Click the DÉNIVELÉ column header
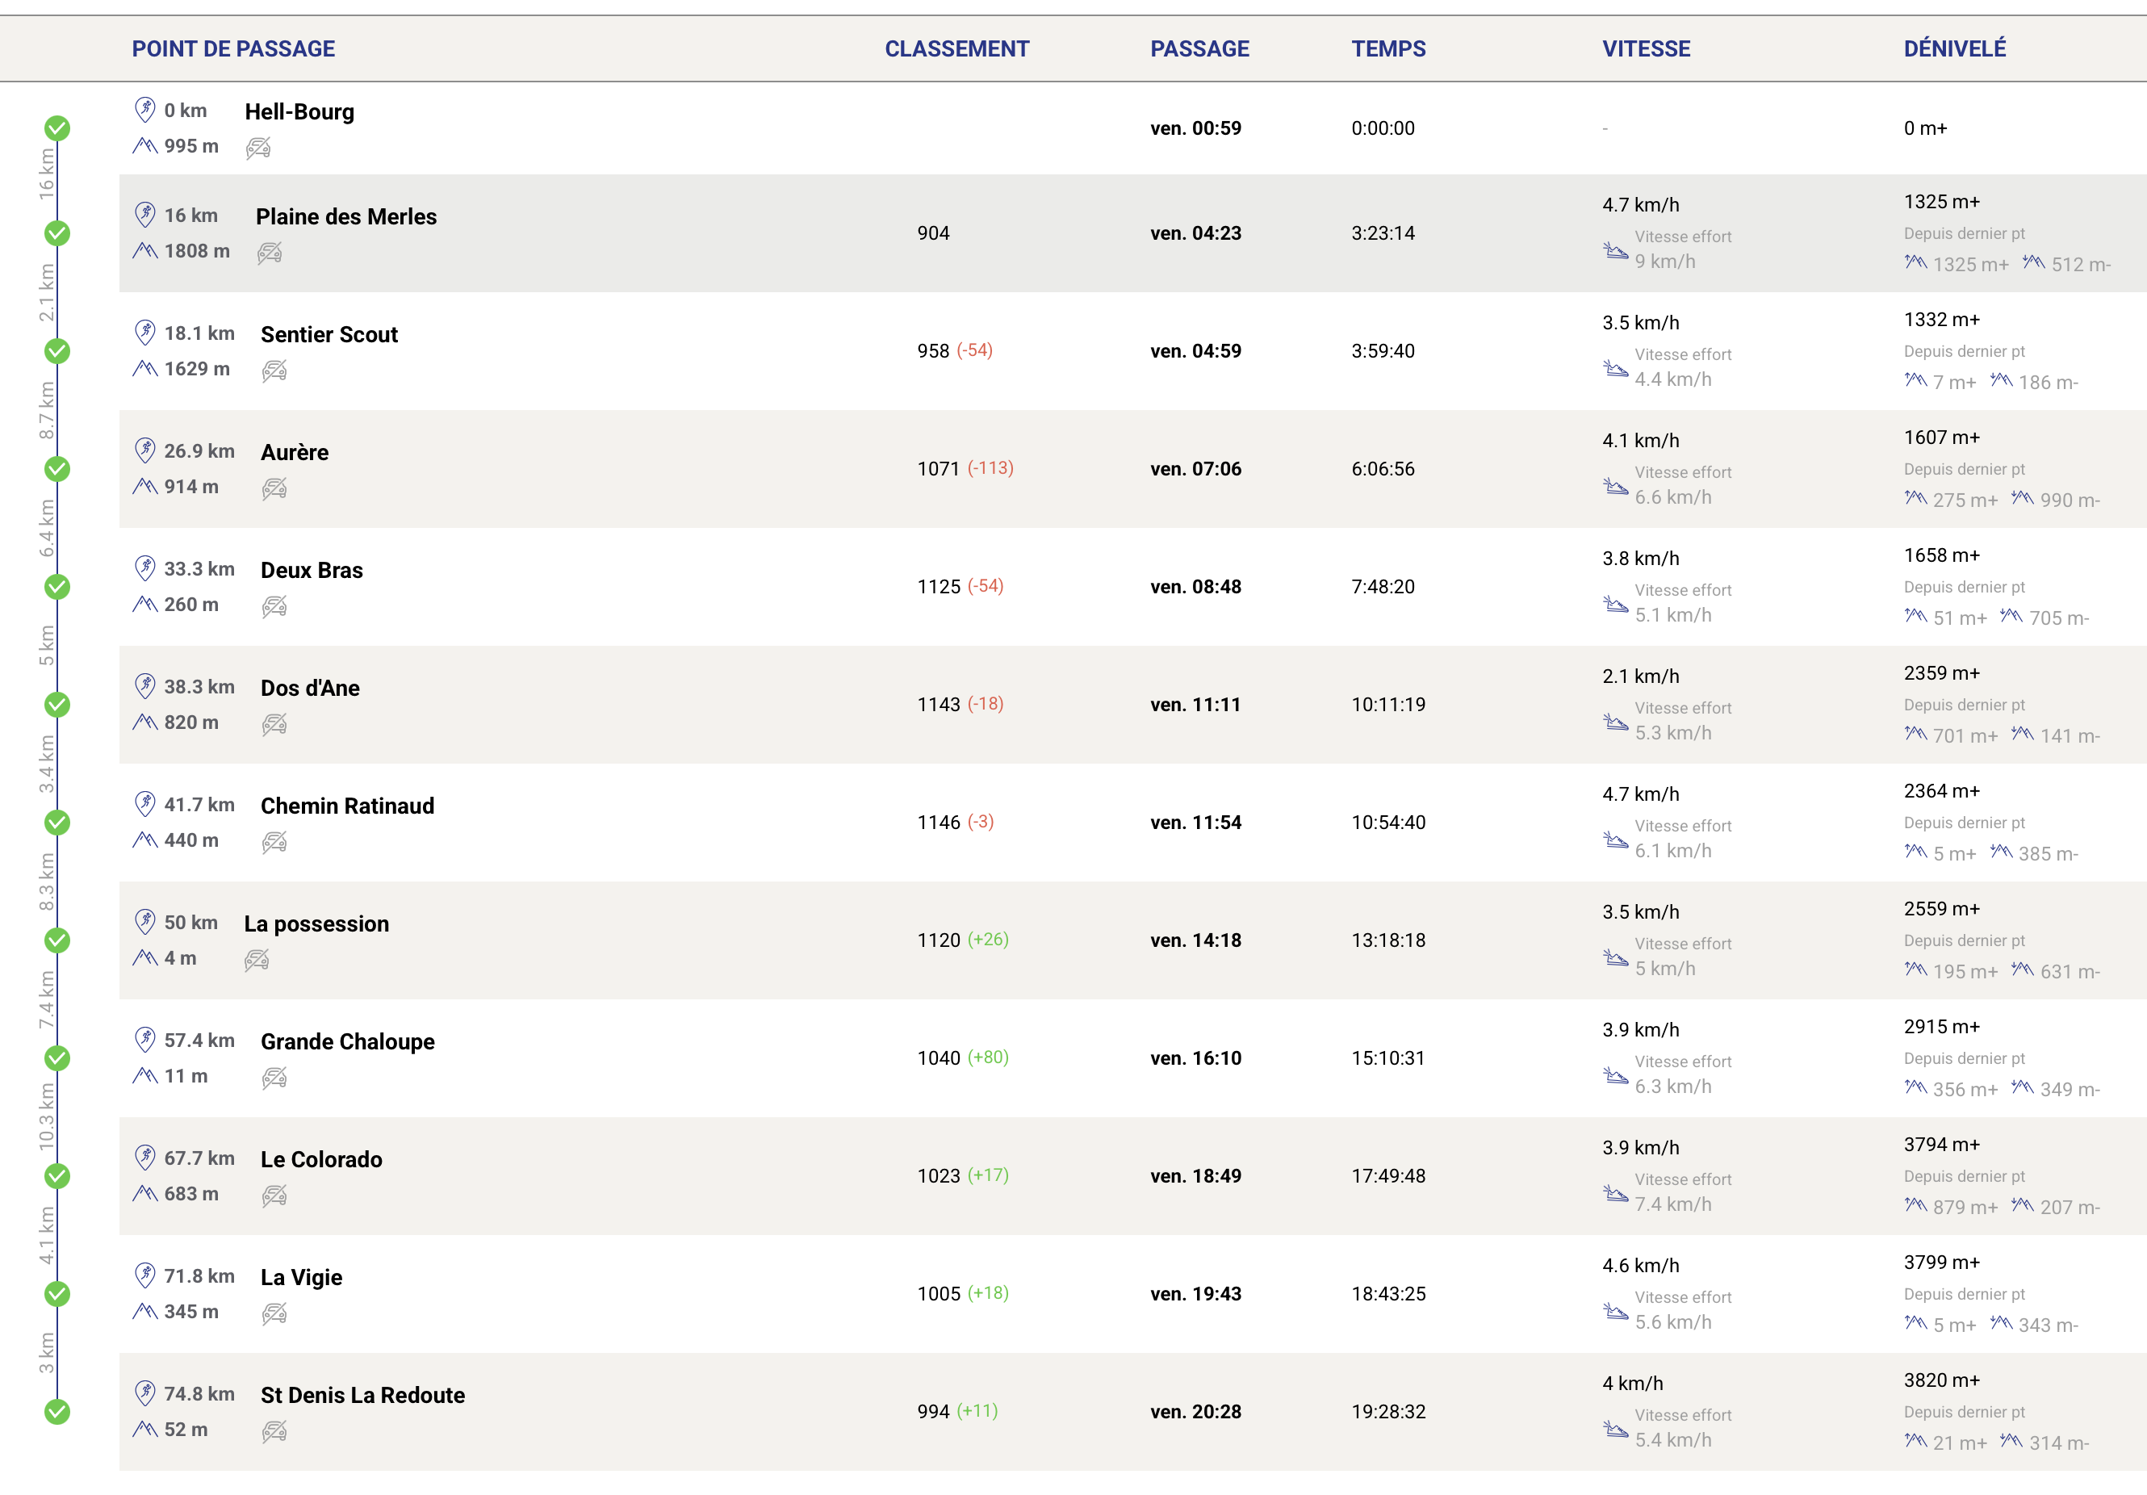Image resolution: width=2147 pixels, height=1495 pixels. 1954,48
